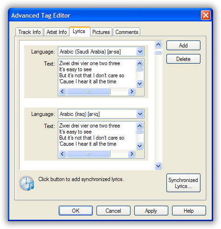Switch to the Track Info tab
This screenshot has width=221, height=229.
29,32
